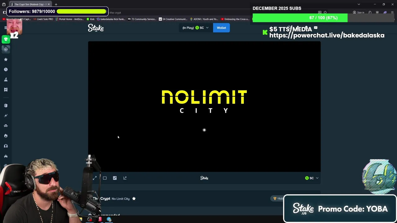Open the round dark taskbar app icon

(x=90, y=219)
